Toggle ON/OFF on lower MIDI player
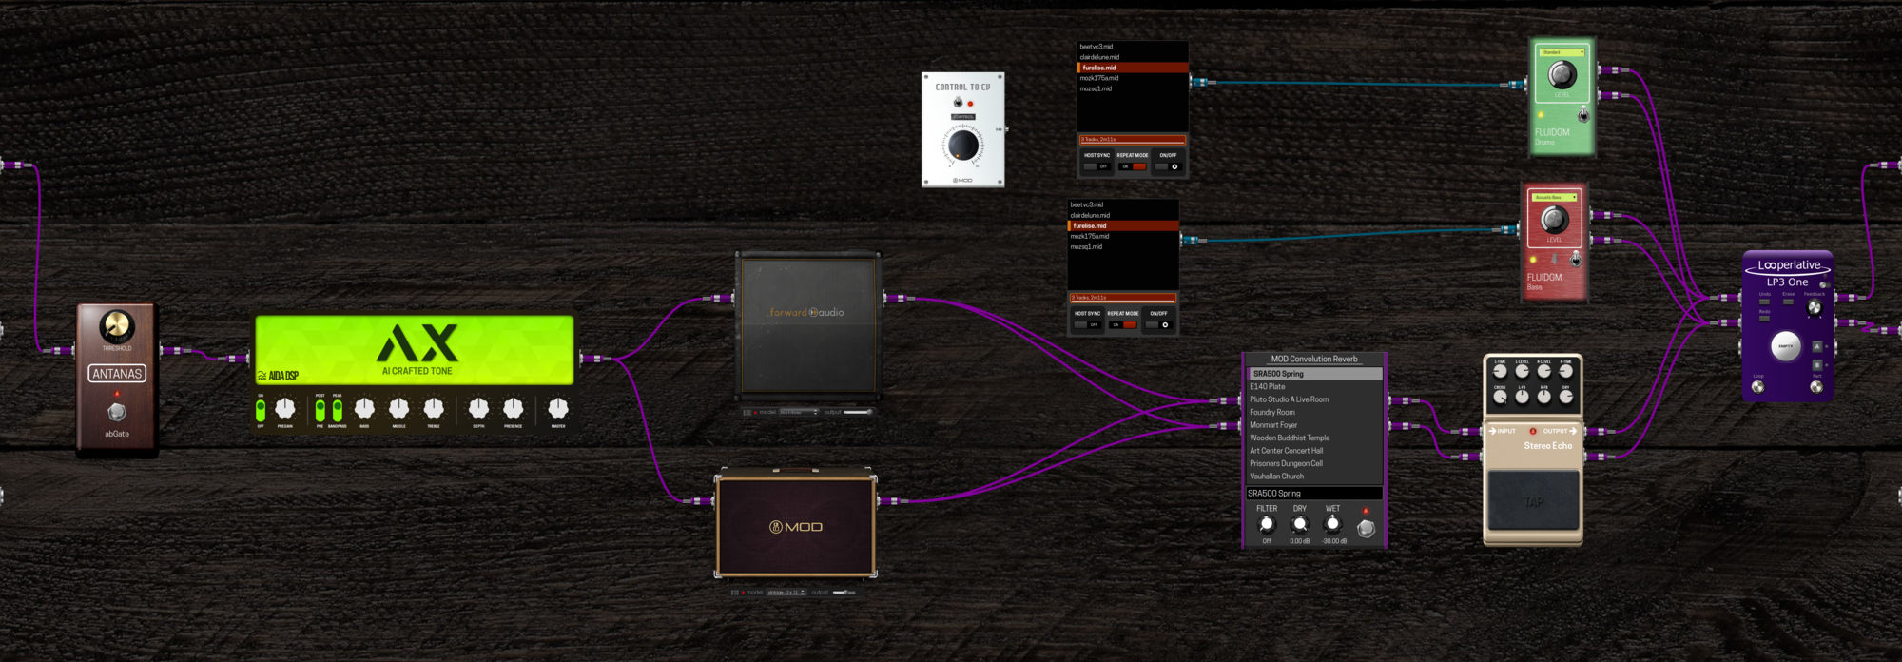1902x662 pixels. pos(1158,324)
